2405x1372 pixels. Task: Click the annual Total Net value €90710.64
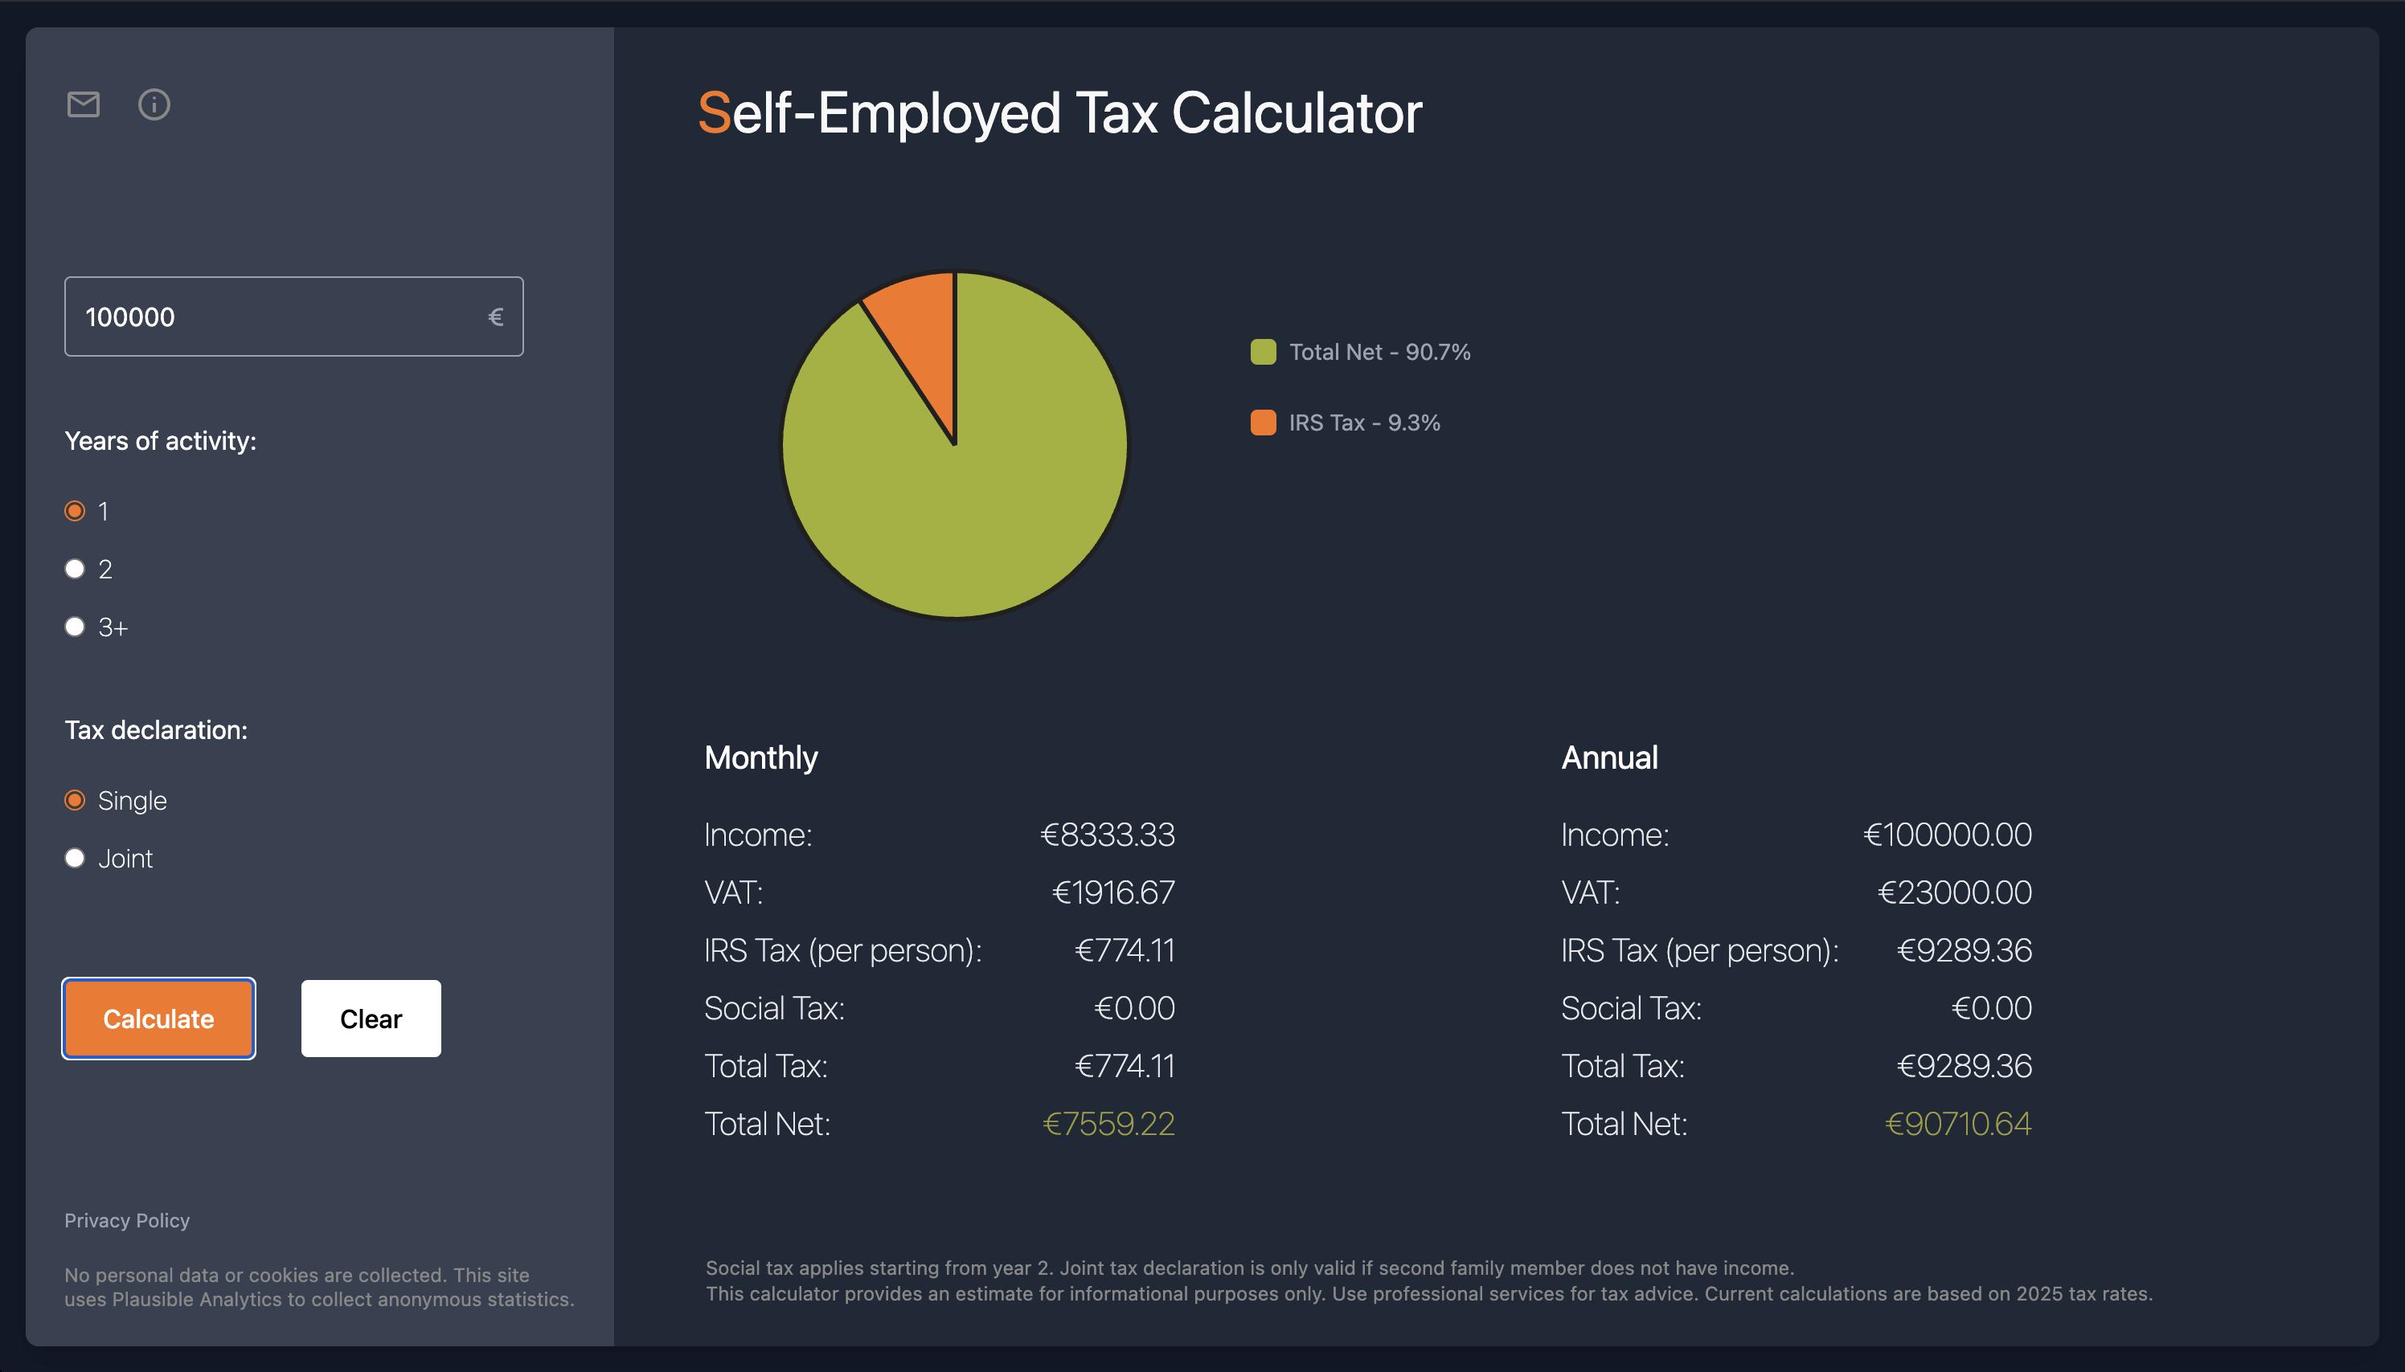coord(1959,1123)
